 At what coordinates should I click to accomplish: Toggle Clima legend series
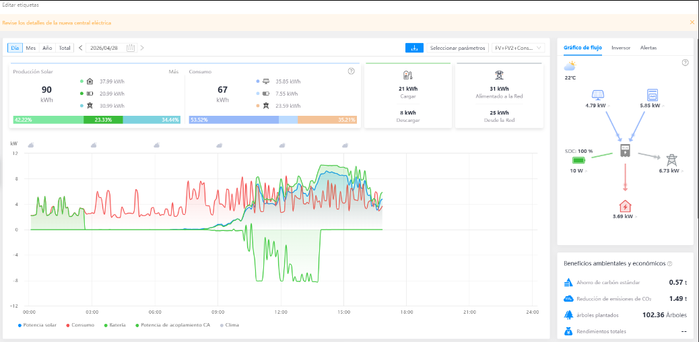[x=229, y=325]
